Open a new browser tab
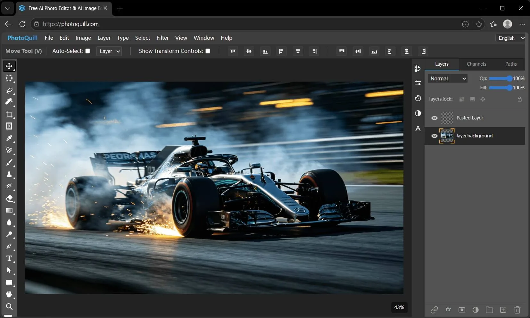Viewport: 530px width, 318px height. pyautogui.click(x=120, y=8)
